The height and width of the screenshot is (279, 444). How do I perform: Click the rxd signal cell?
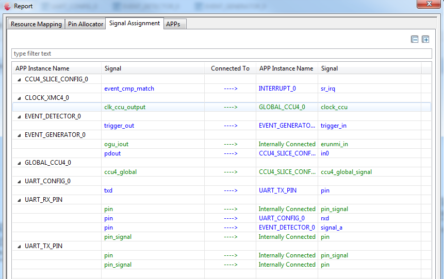click(325, 218)
